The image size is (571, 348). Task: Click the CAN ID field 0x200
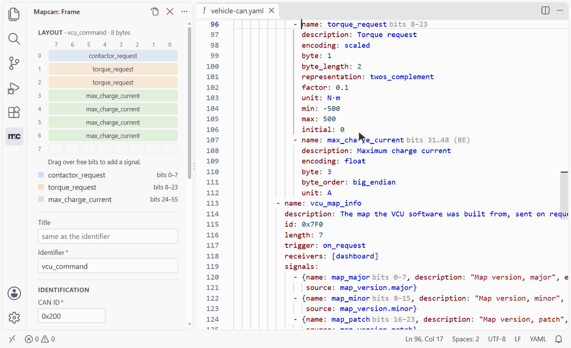coord(72,316)
